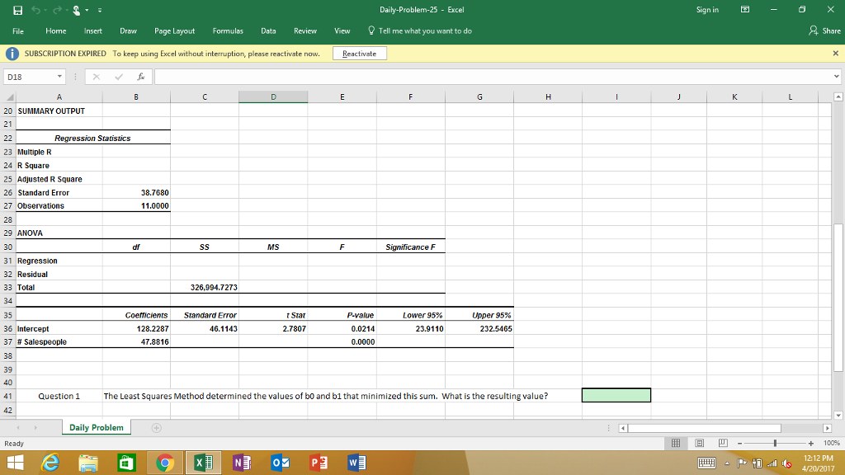Open Page Break Preview via status bar icon
This screenshot has height=475, width=845.
coord(723,443)
